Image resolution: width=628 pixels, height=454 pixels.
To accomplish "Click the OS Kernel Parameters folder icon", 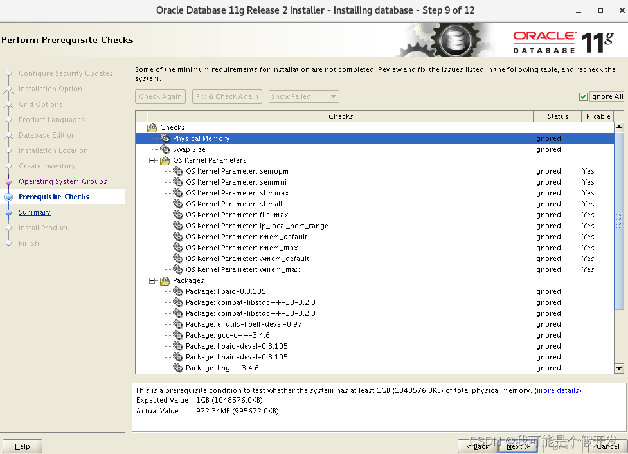I will [x=165, y=160].
